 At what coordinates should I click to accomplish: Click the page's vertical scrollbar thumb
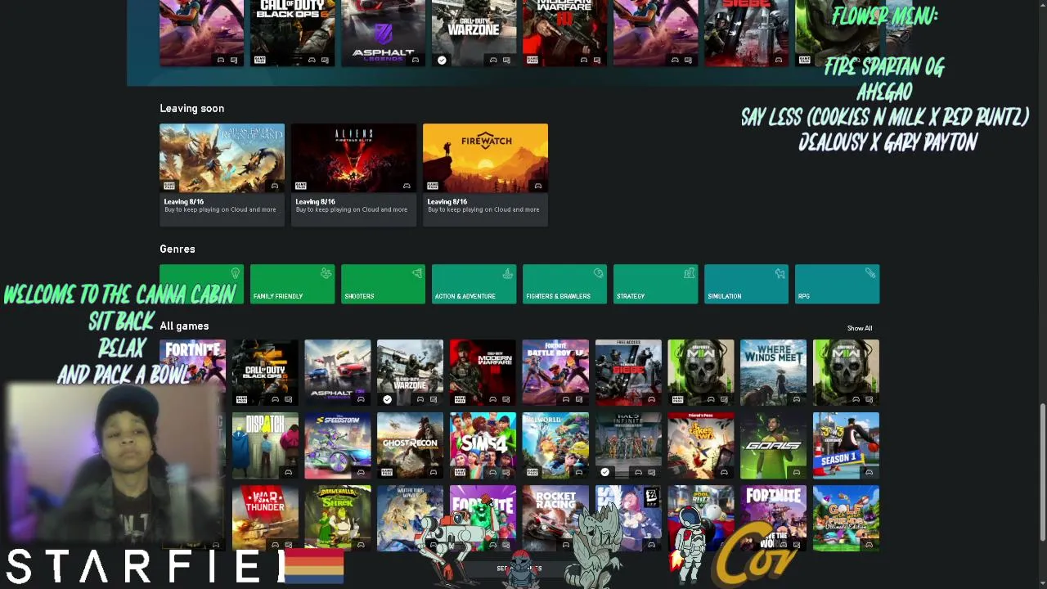pyautogui.click(x=1042, y=471)
